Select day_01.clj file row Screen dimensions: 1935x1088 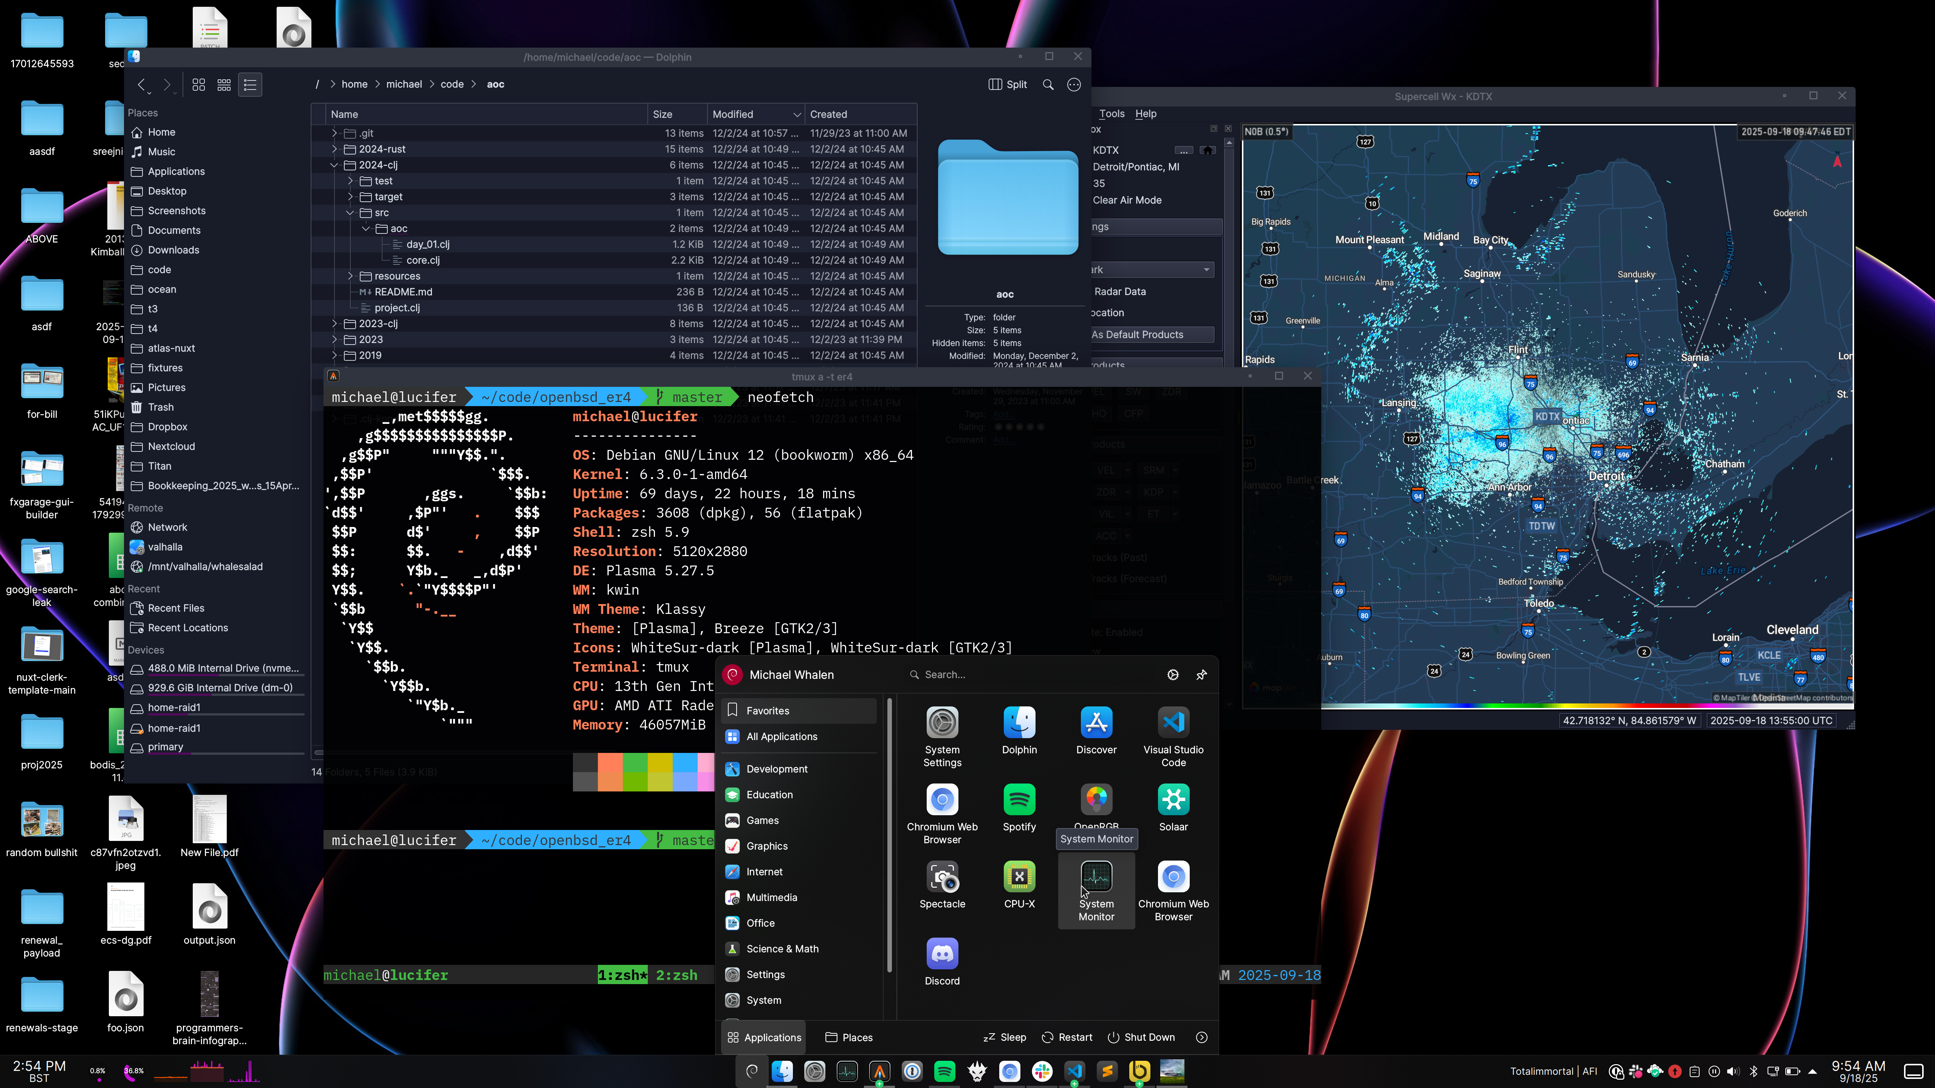[614, 244]
